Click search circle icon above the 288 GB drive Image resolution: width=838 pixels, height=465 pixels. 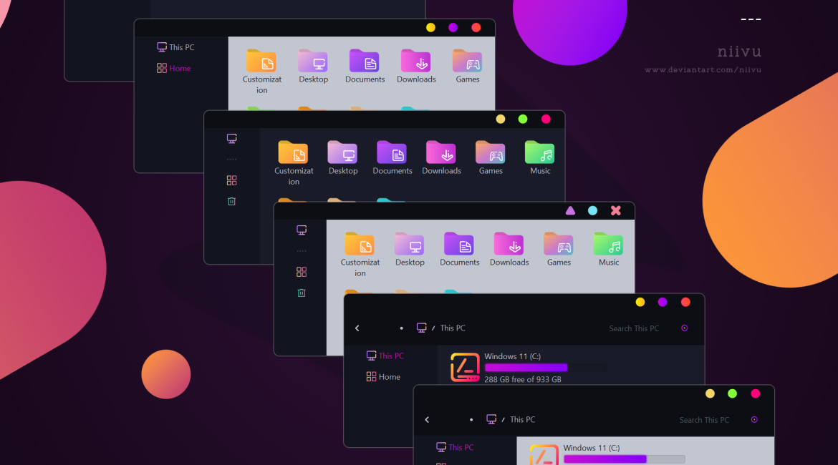point(684,328)
